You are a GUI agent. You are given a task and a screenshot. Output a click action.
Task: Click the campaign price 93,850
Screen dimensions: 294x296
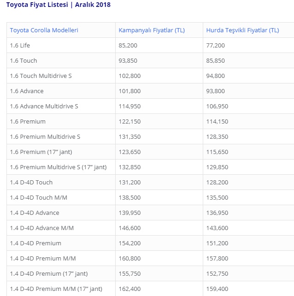pyautogui.click(x=128, y=60)
